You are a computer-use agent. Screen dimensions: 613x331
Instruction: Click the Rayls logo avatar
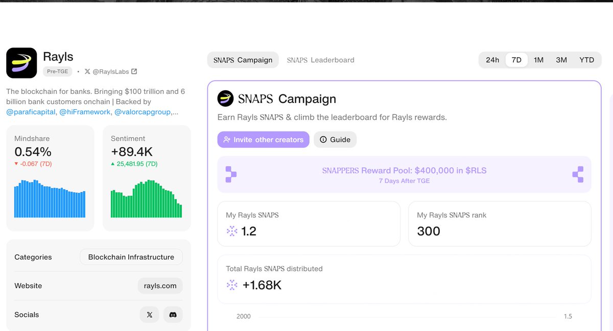(x=21, y=63)
